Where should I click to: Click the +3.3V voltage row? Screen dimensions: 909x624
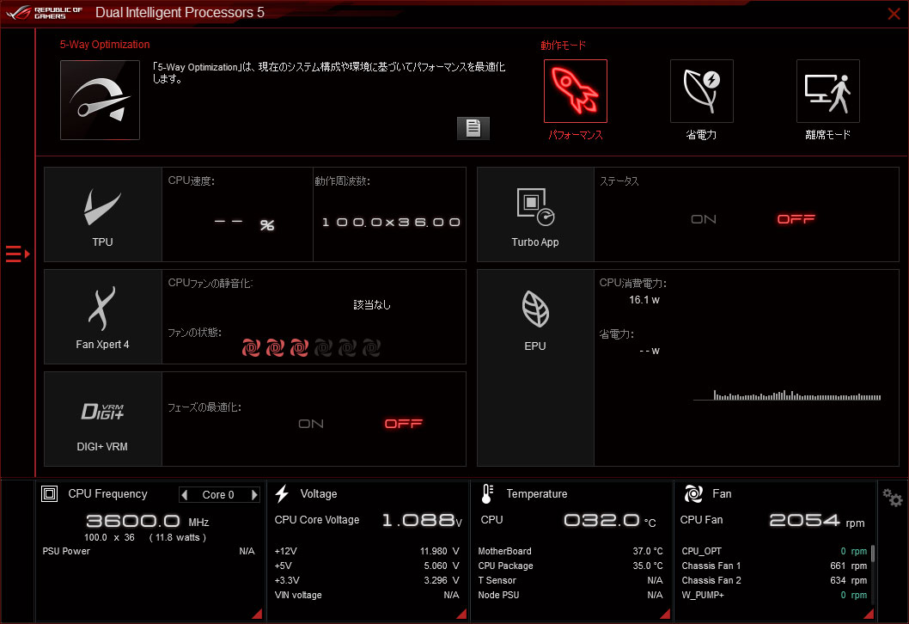(367, 580)
